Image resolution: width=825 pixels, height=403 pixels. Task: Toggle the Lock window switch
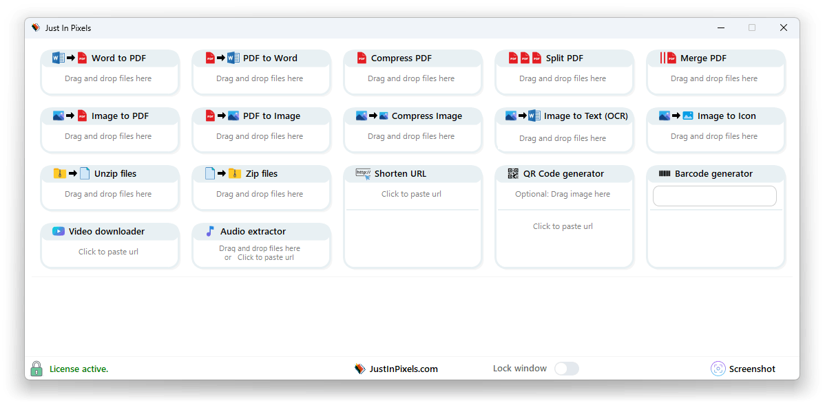point(566,369)
